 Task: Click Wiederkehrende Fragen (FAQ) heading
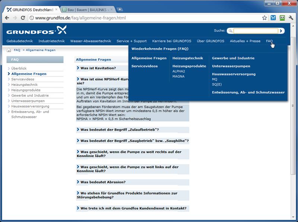coord(160,49)
